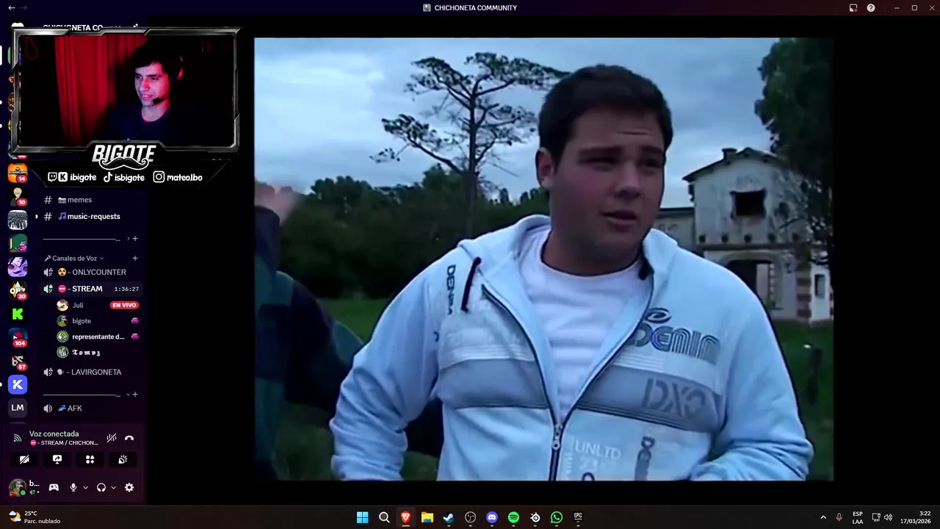Viewport: 940px width, 529px height.
Task: Open Steam from taskbar
Action: [x=449, y=517]
